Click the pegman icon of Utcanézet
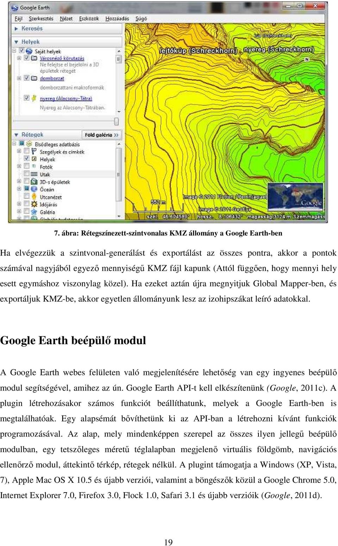The height and width of the screenshot is (546, 338). 34,197
